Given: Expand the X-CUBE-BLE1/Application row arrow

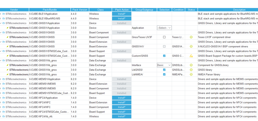Looking at the screenshot, I should pyautogui.click(x=1, y=14).
